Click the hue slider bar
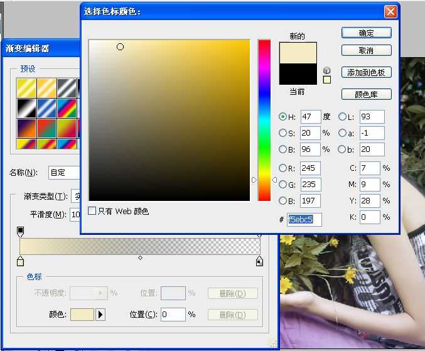425x351 pixels. (x=264, y=121)
